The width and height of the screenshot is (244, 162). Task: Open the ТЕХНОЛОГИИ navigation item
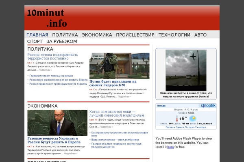174,35
